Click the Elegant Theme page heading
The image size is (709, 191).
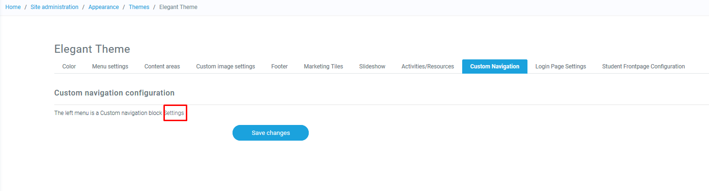(x=92, y=49)
